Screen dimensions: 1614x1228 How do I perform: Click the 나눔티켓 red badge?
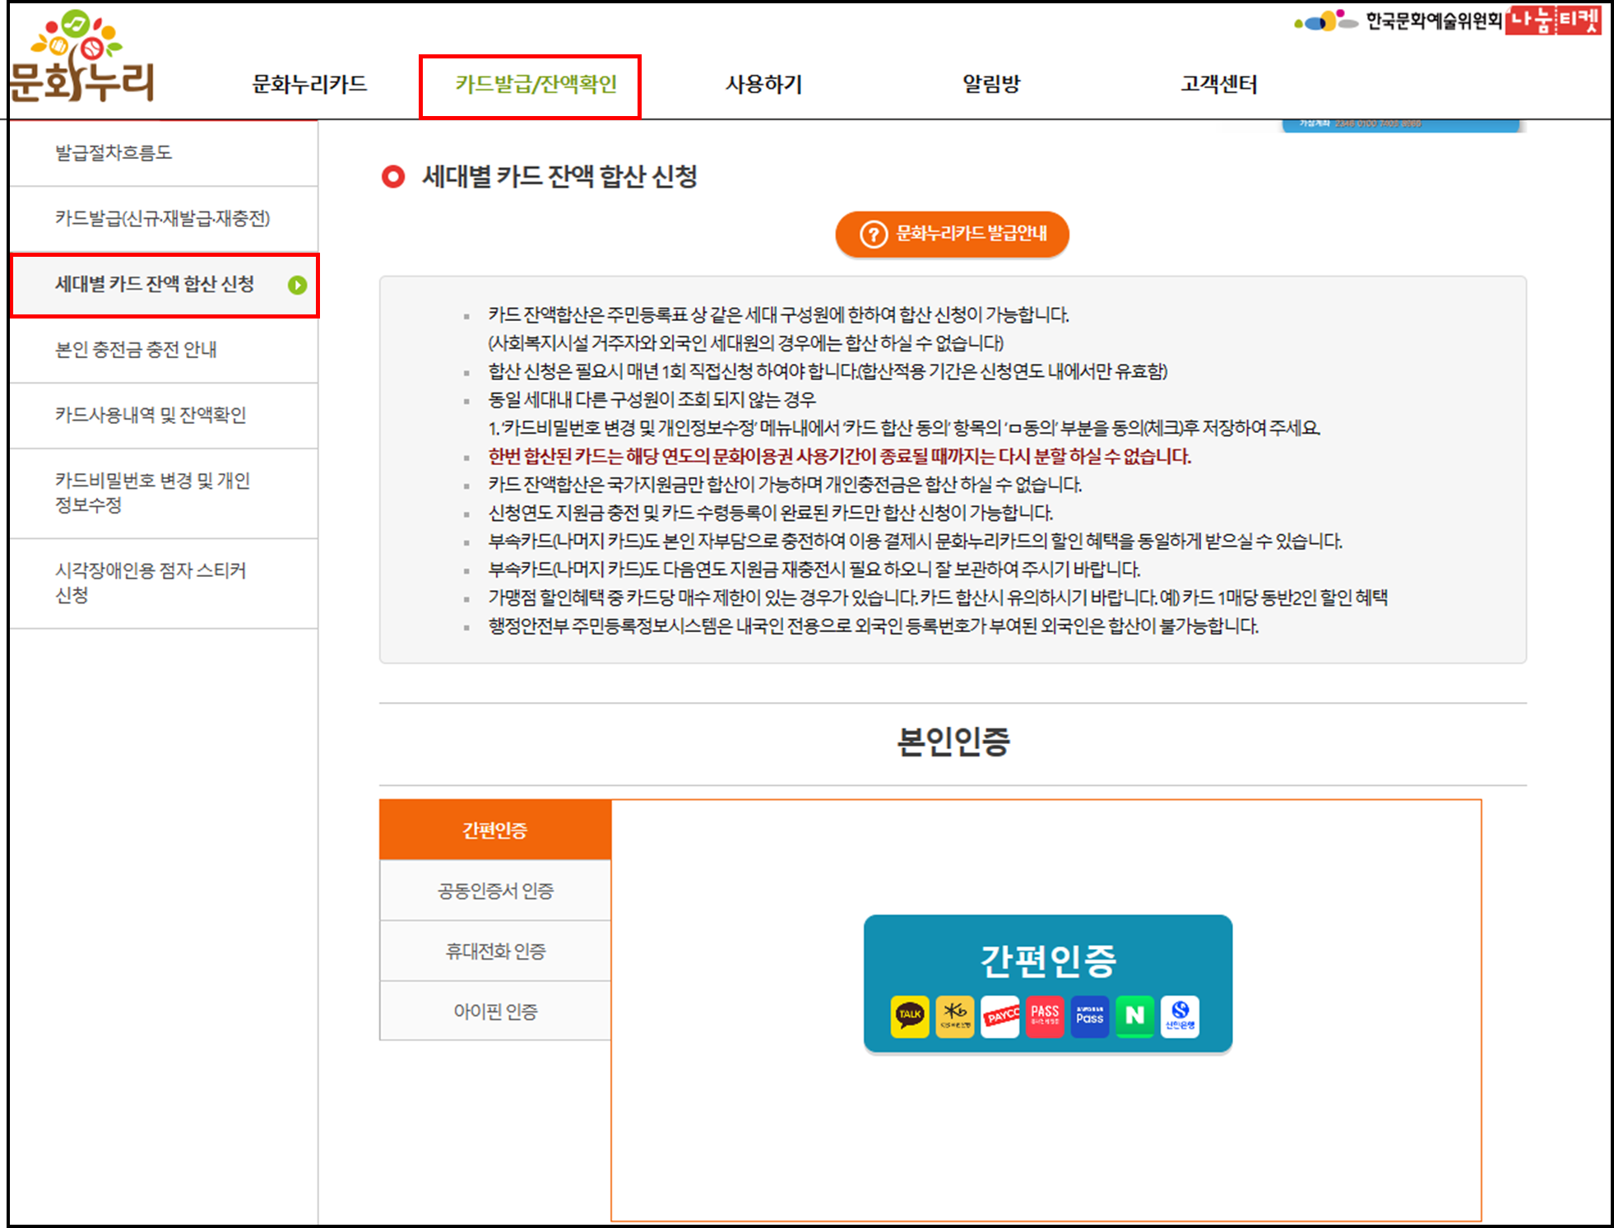(1553, 21)
